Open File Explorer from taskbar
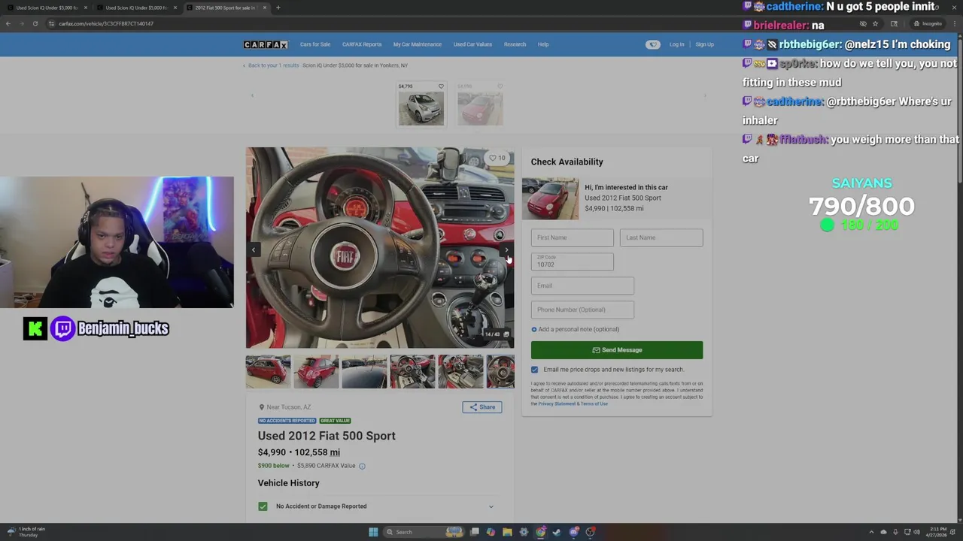The image size is (963, 541). point(507,532)
